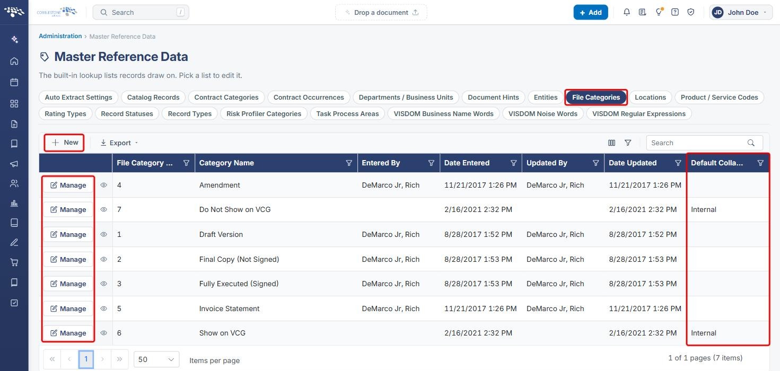Filter the Category Name column
The width and height of the screenshot is (780, 371).
click(349, 163)
